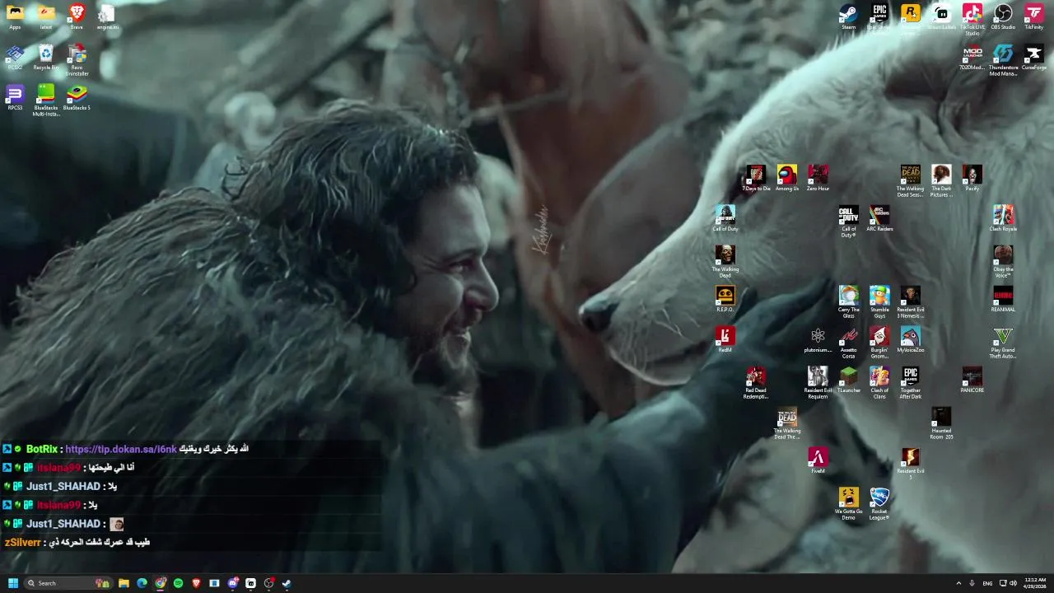Open the Windows Start menu
Viewport: 1054px width, 593px height.
[x=12, y=583]
